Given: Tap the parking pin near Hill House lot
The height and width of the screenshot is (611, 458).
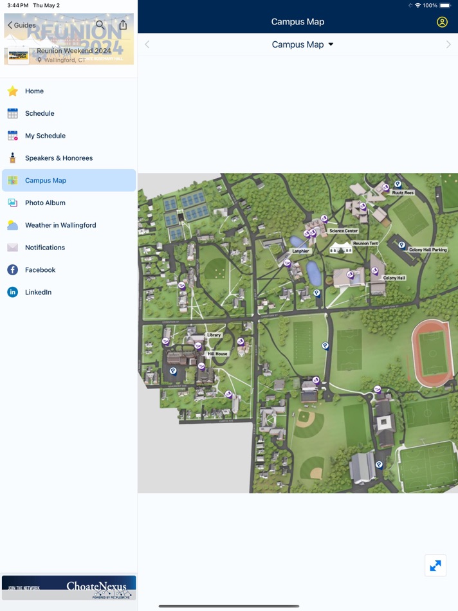Looking at the screenshot, I should click(173, 371).
